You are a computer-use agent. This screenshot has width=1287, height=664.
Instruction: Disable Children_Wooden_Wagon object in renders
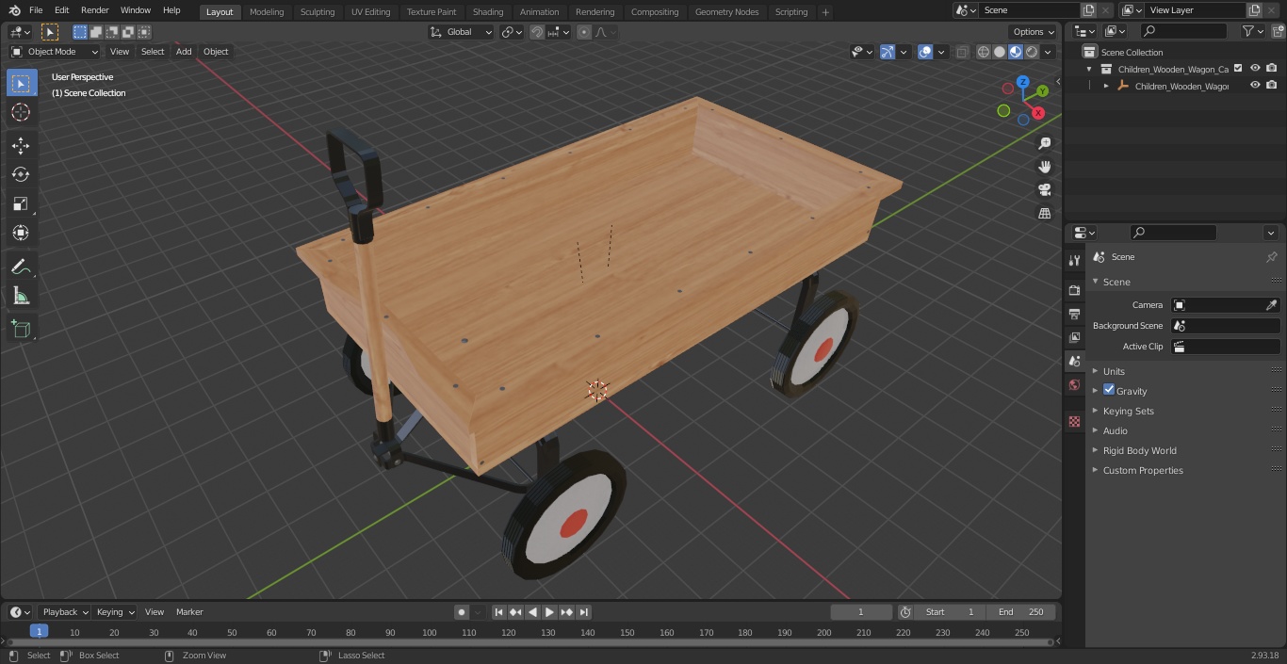tap(1272, 85)
